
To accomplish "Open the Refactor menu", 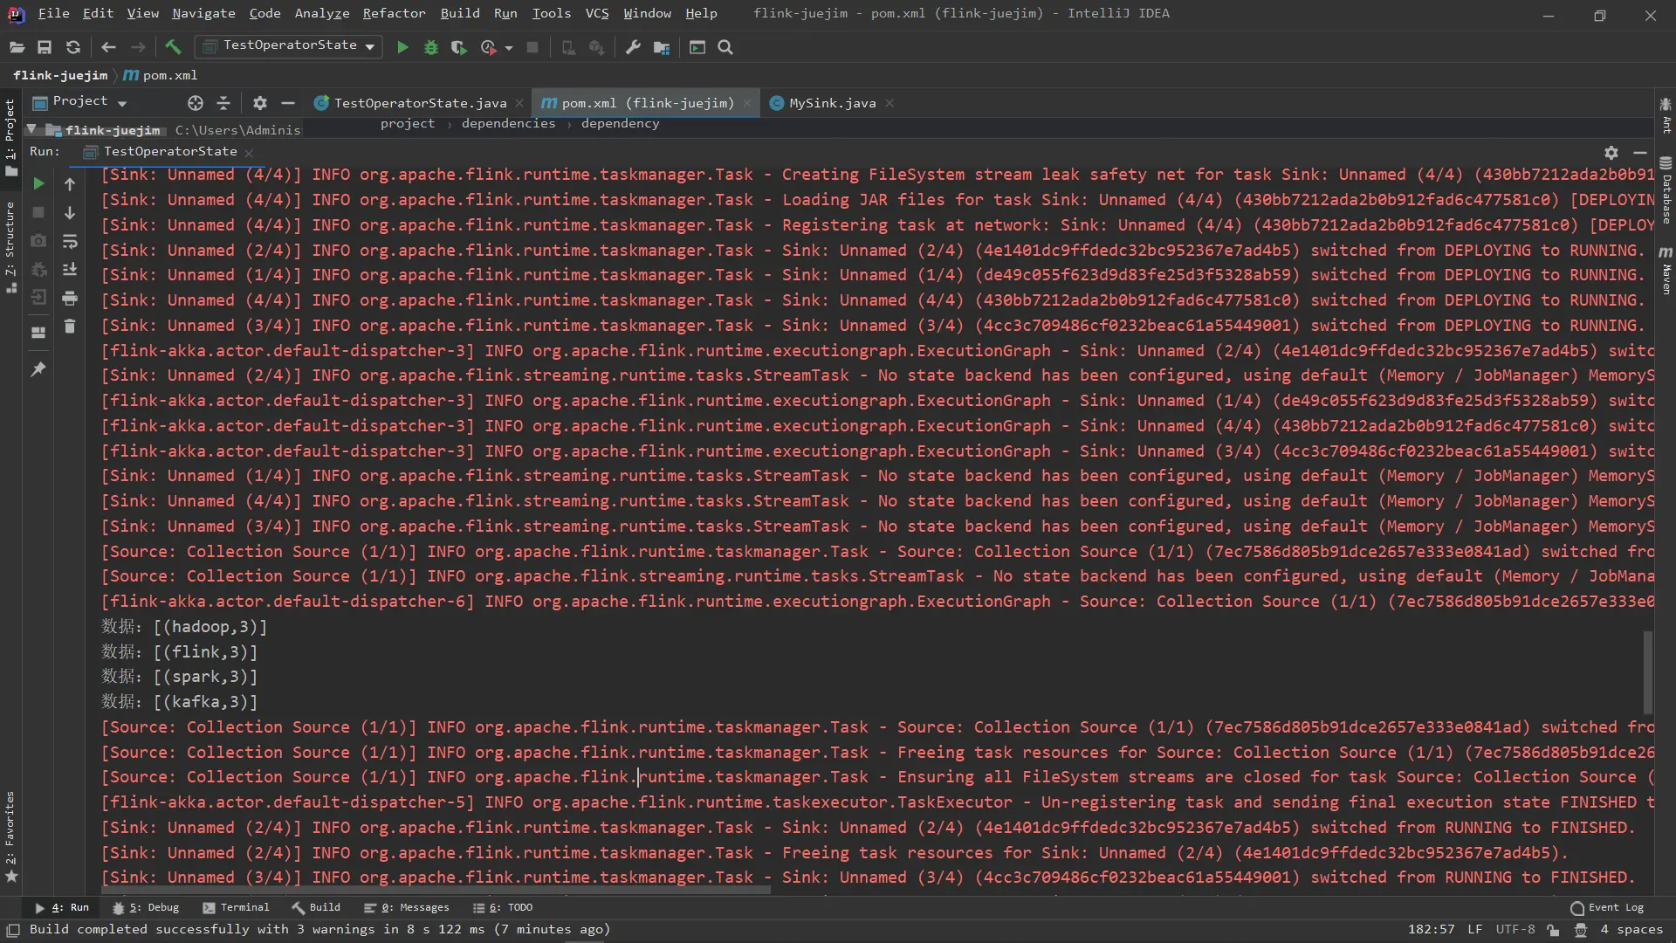I will [x=394, y=13].
